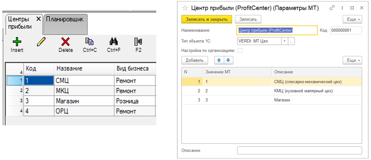Move row down with blue arrow
This screenshot has height=160, width=371.
click(x=228, y=60)
